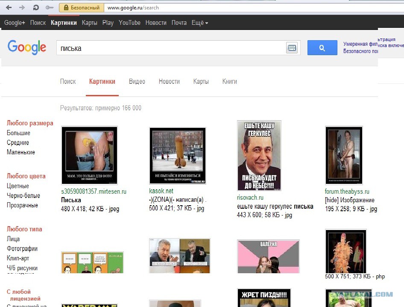Click the browser back arrow

[9, 7]
